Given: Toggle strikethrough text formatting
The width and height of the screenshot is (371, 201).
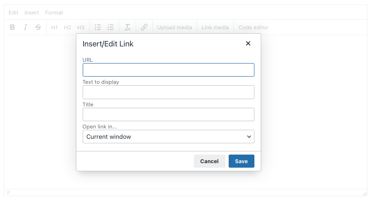Looking at the screenshot, I should pos(38,27).
